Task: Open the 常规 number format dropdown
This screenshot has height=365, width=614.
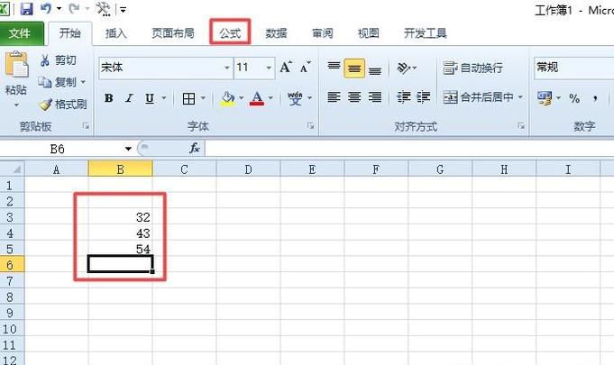Action: (x=574, y=68)
